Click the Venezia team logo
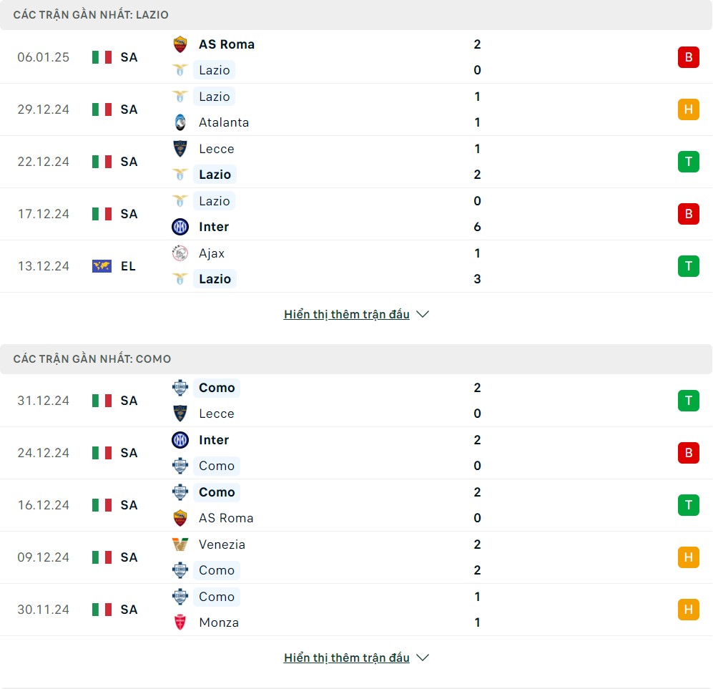 pyautogui.click(x=180, y=544)
